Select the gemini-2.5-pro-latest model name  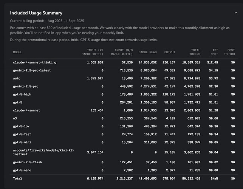coord(32,70)
